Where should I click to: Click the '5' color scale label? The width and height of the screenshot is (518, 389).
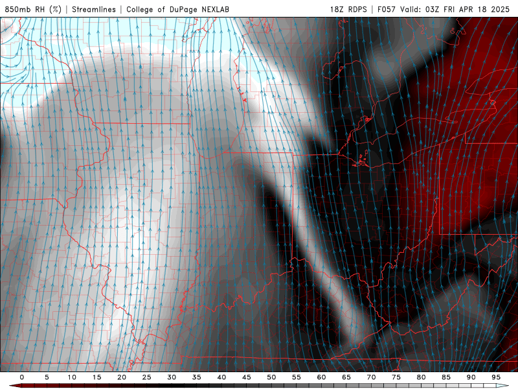coord(47,377)
